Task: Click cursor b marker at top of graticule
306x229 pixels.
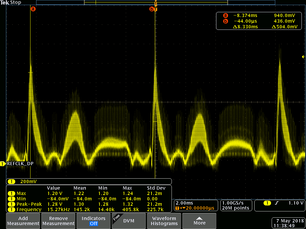Action: (152, 9)
